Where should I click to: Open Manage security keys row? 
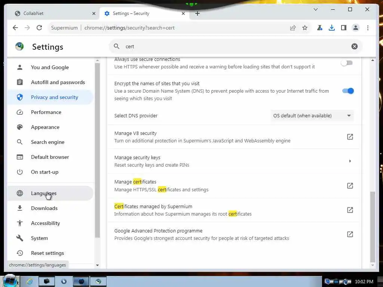pos(234,161)
